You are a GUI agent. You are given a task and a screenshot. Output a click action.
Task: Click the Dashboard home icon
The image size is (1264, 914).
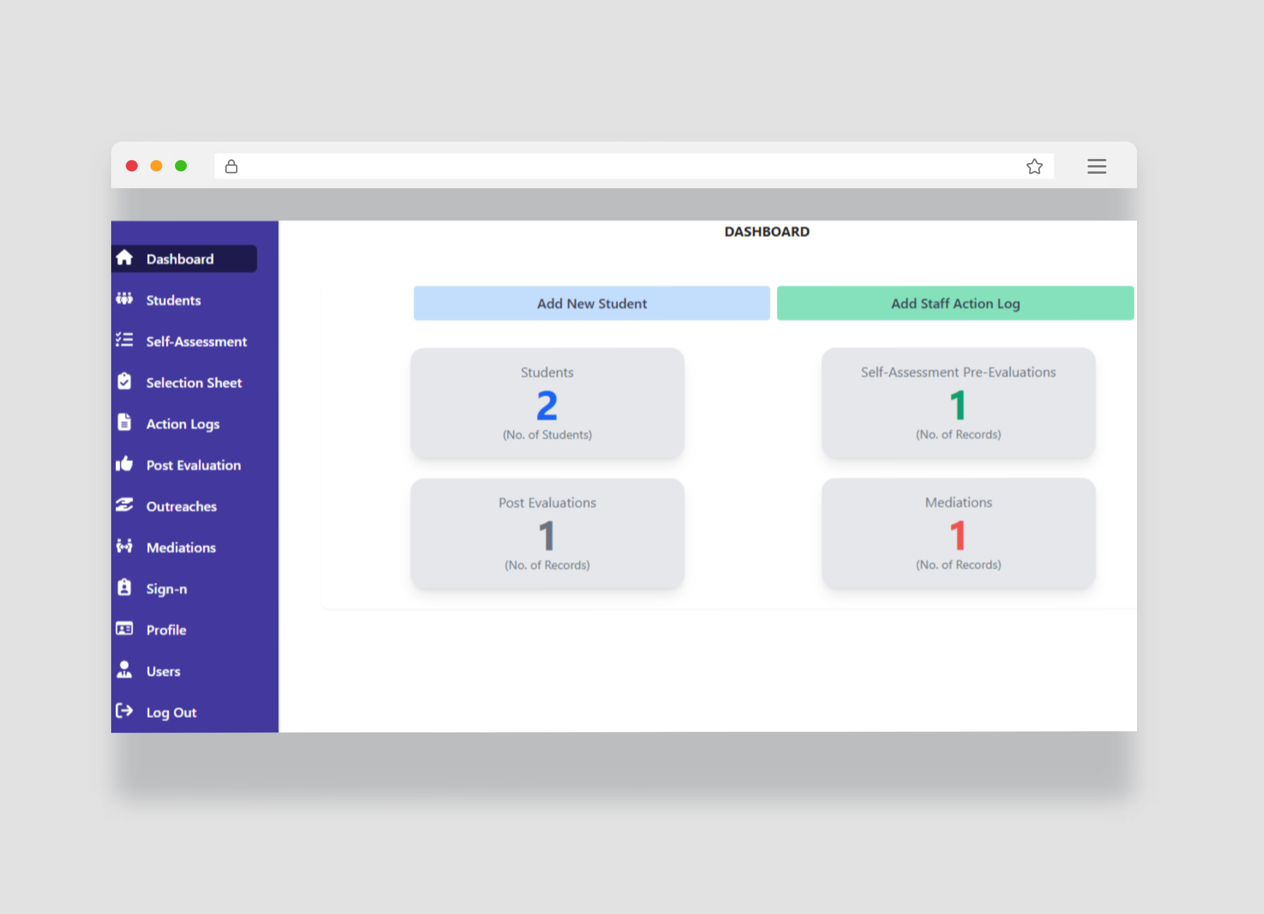point(124,258)
